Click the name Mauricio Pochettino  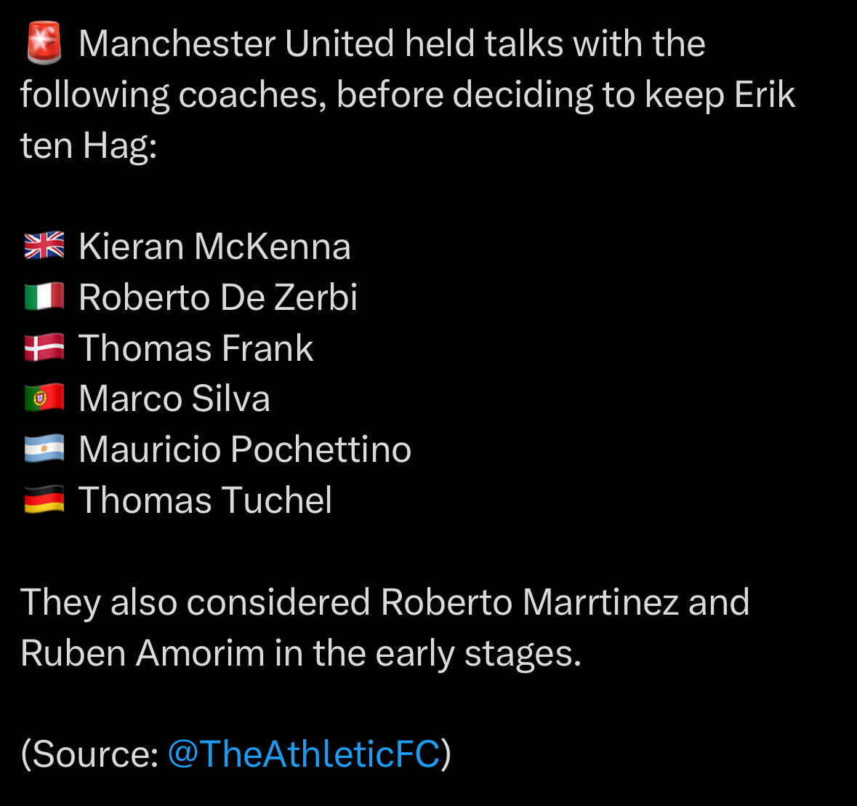pos(245,450)
